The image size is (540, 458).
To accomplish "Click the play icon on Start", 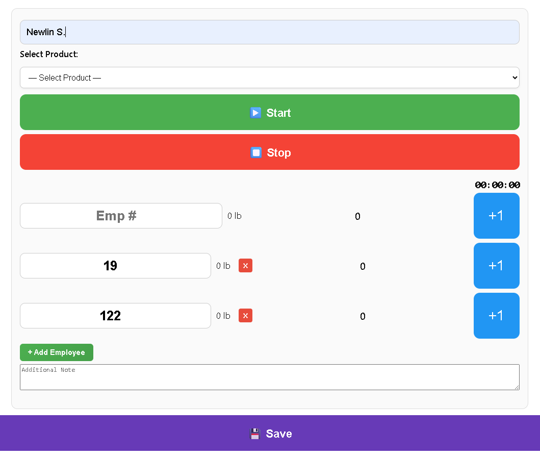I will pos(255,113).
